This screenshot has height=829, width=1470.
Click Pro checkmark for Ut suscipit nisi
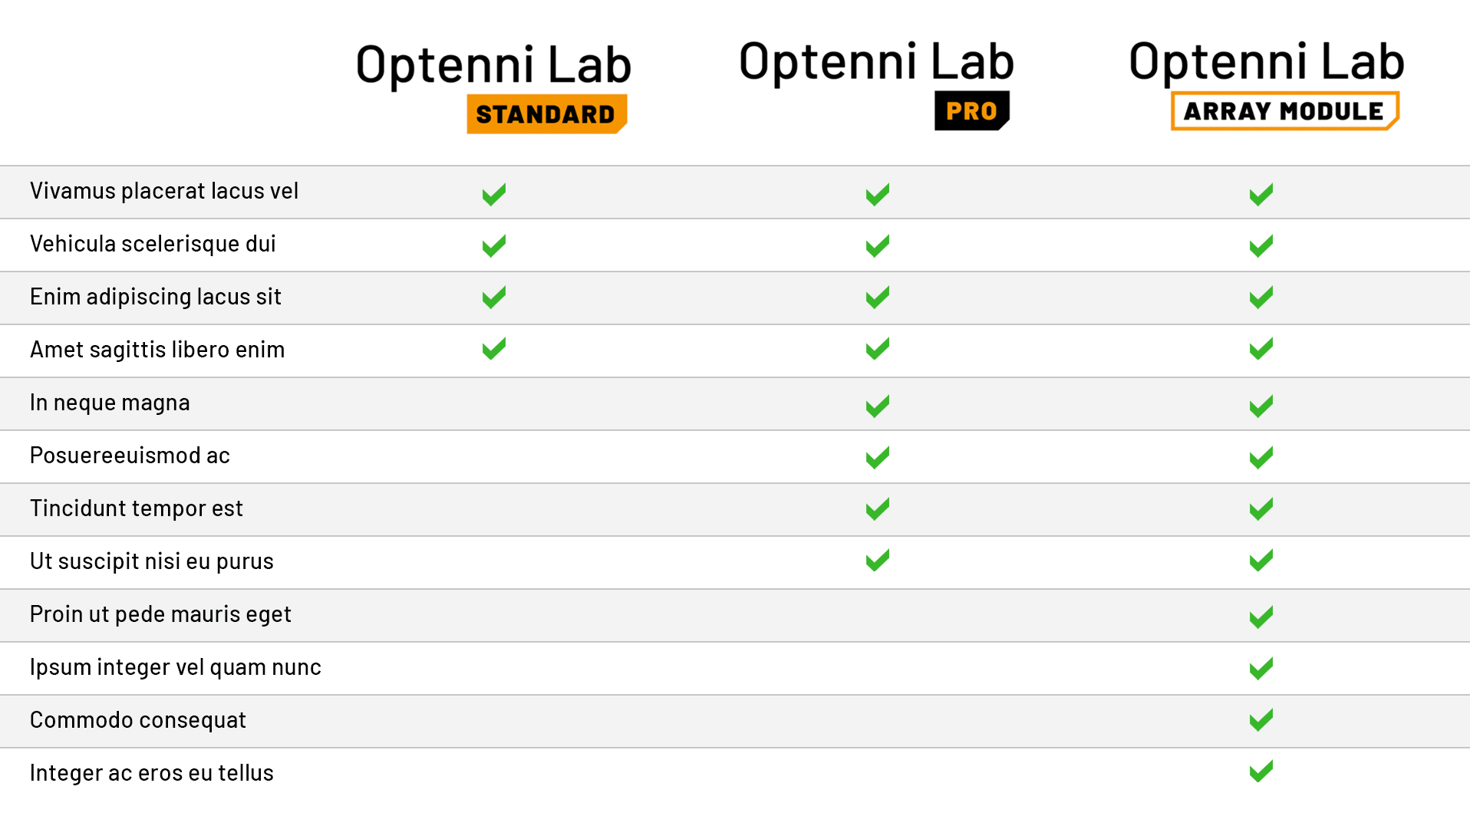tap(878, 560)
